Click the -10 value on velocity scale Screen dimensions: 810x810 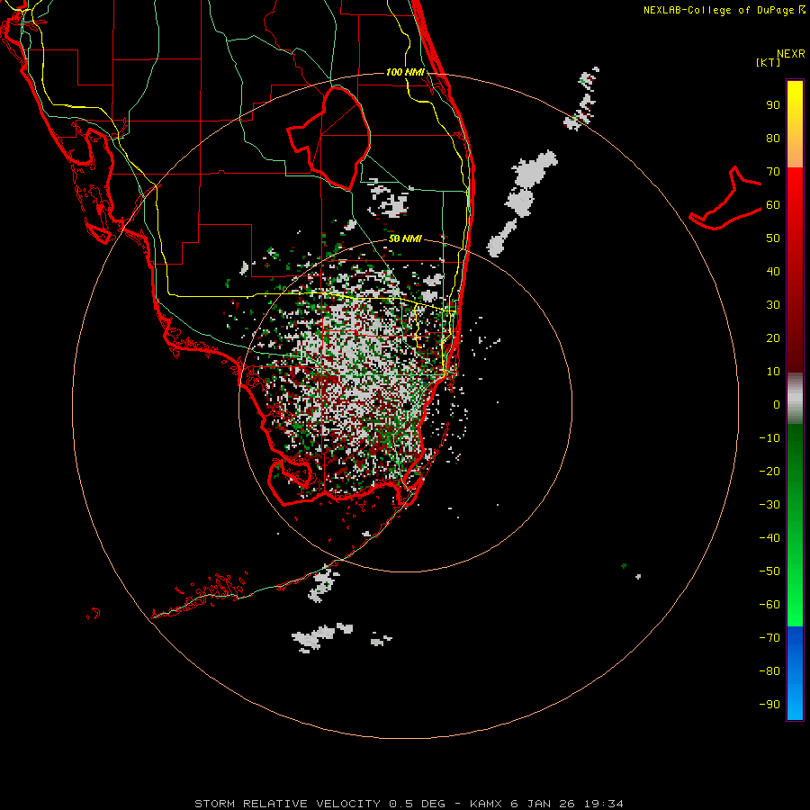click(769, 438)
